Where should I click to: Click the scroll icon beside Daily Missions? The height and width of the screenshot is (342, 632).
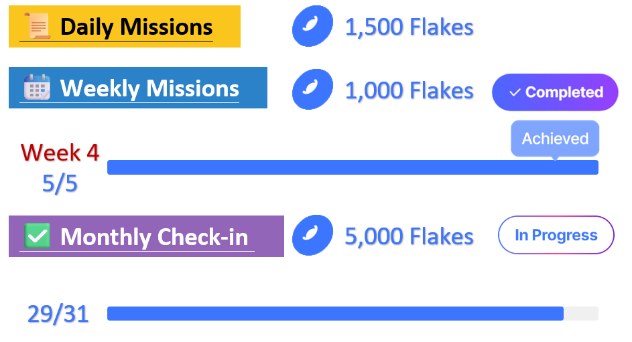(x=38, y=26)
